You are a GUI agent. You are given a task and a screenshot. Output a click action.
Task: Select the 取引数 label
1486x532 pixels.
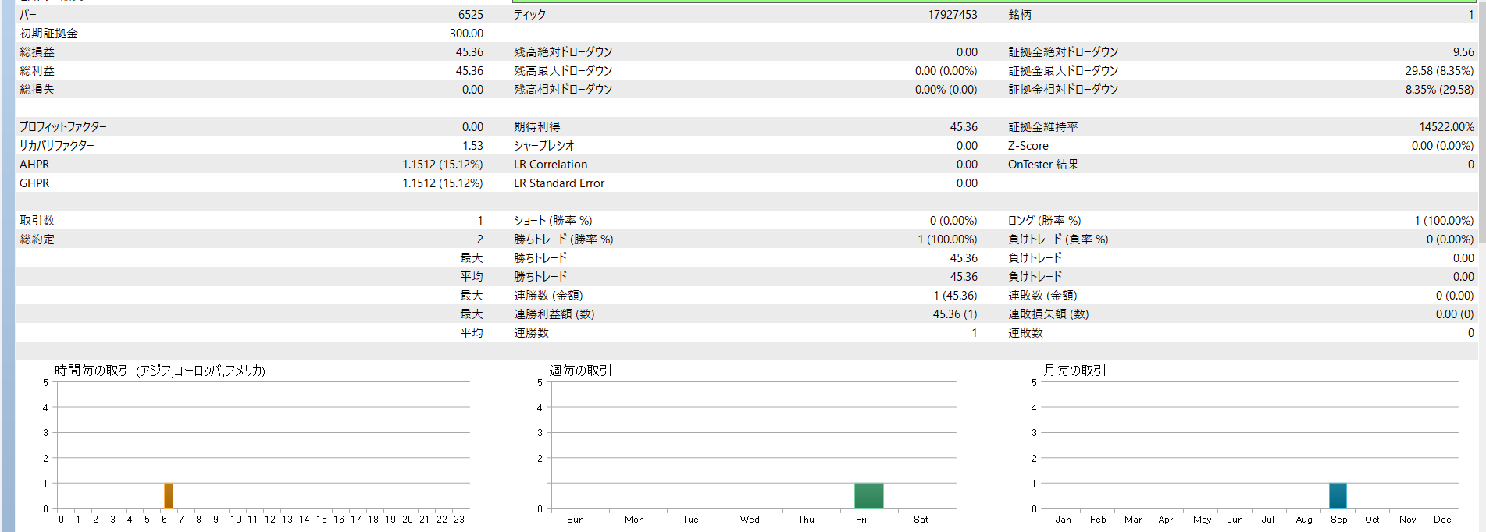point(37,221)
